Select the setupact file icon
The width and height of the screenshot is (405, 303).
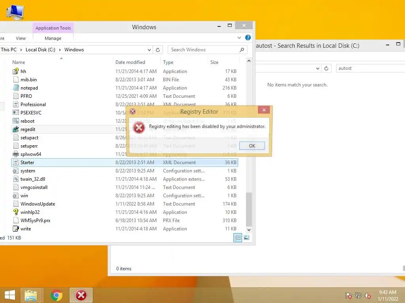pyautogui.click(x=16, y=138)
